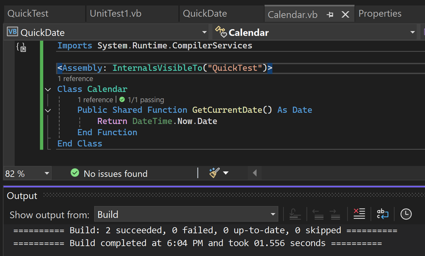Switch to the Properties tab
Viewport: 425px width, 256px height.
pyautogui.click(x=380, y=13)
